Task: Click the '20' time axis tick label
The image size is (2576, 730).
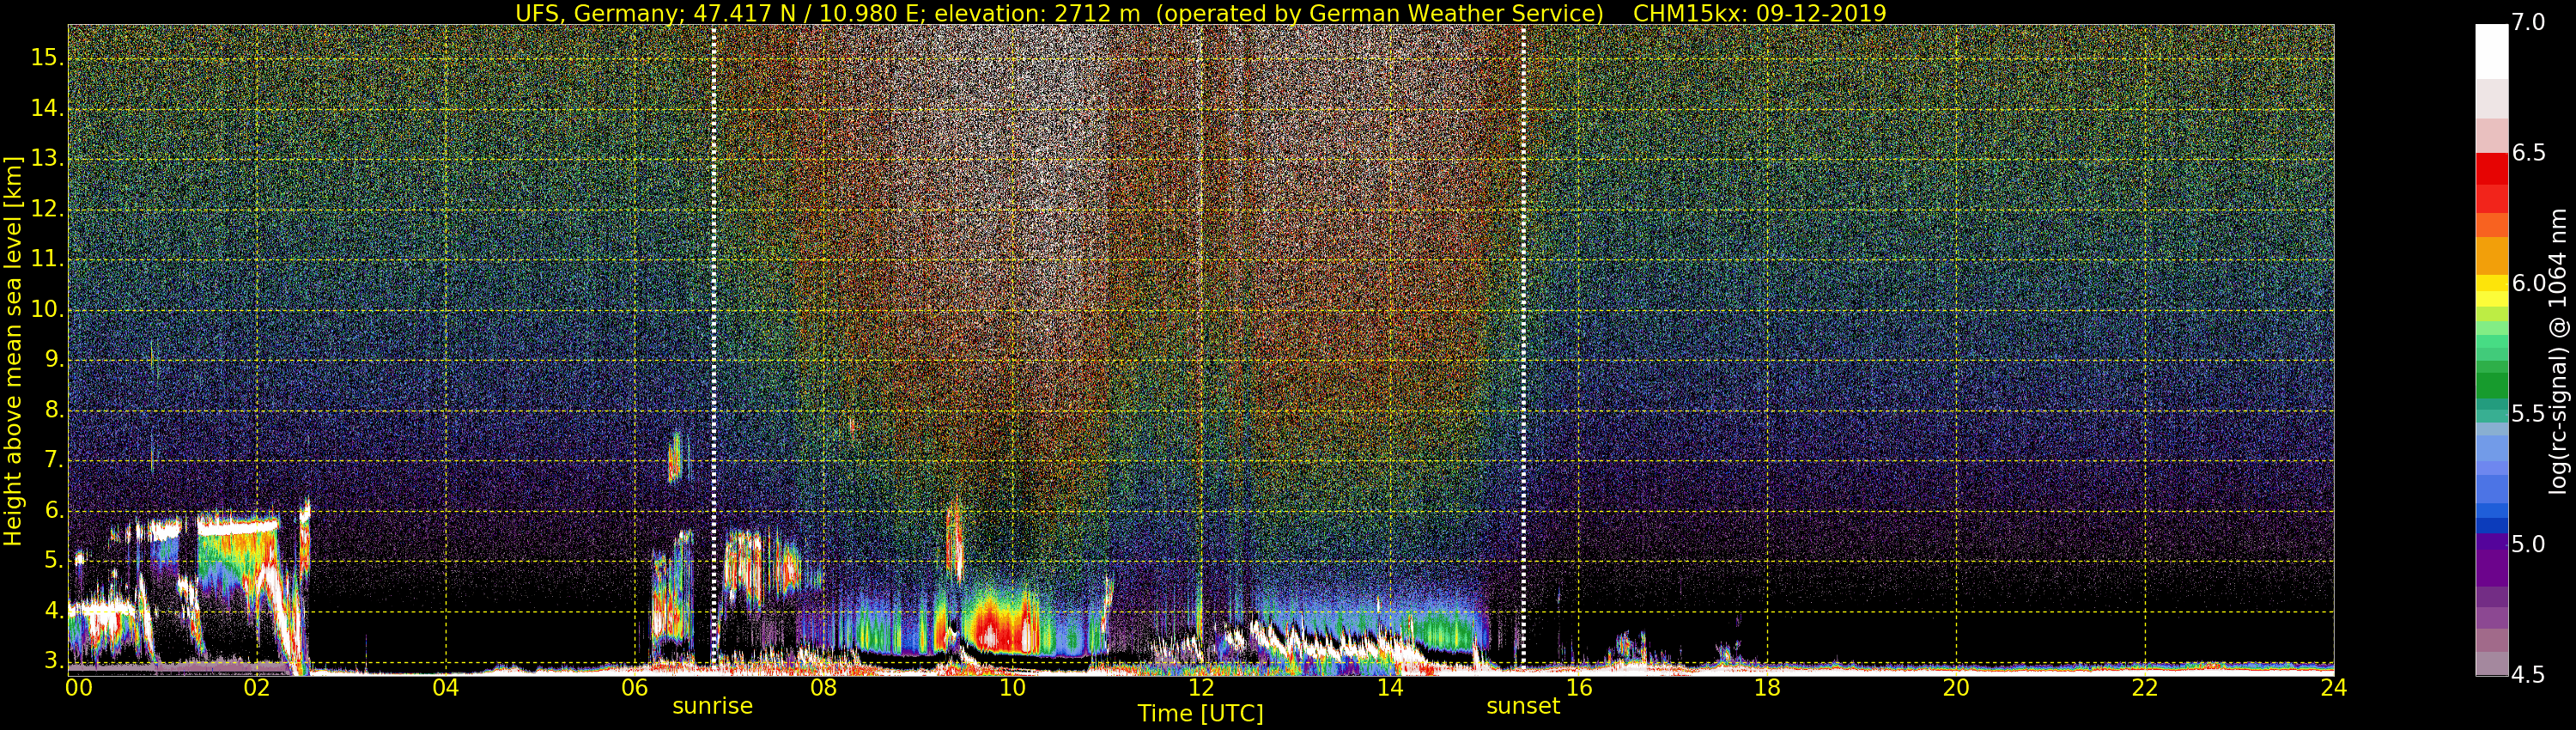Action: click(1956, 688)
